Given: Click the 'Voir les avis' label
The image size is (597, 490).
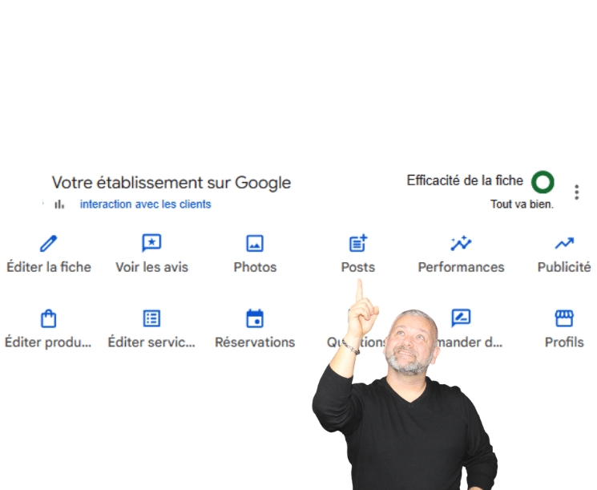Looking at the screenshot, I should click(x=151, y=267).
